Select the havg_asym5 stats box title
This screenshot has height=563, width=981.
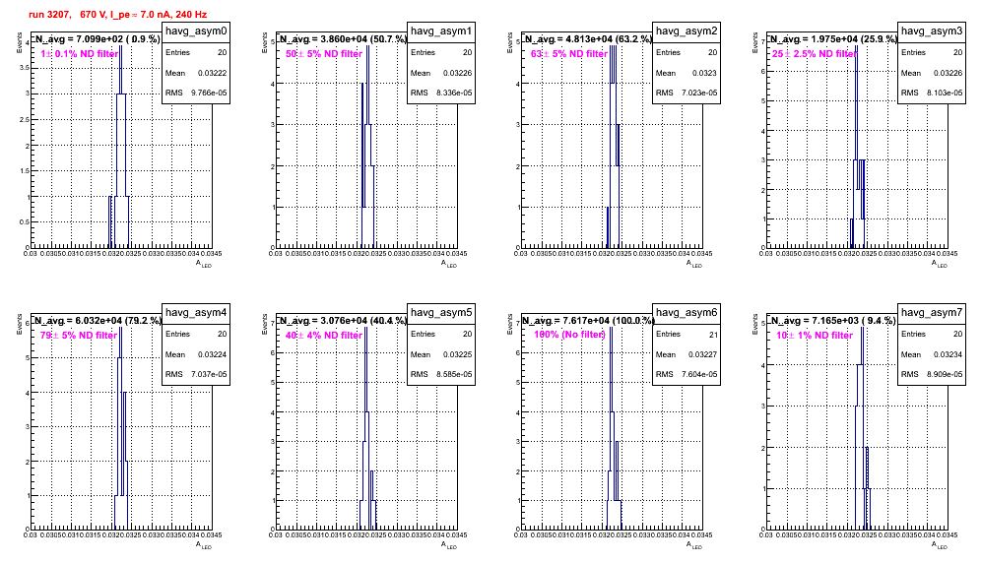pyautogui.click(x=441, y=312)
